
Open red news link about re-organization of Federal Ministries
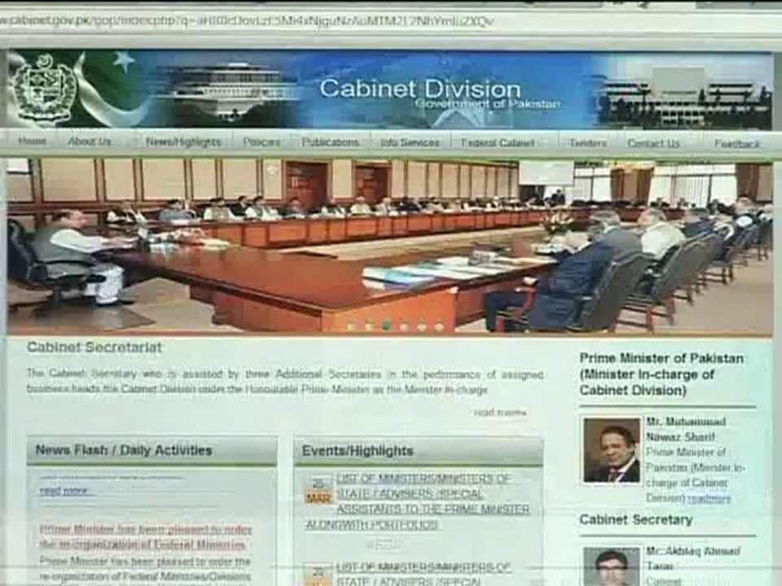(146, 537)
